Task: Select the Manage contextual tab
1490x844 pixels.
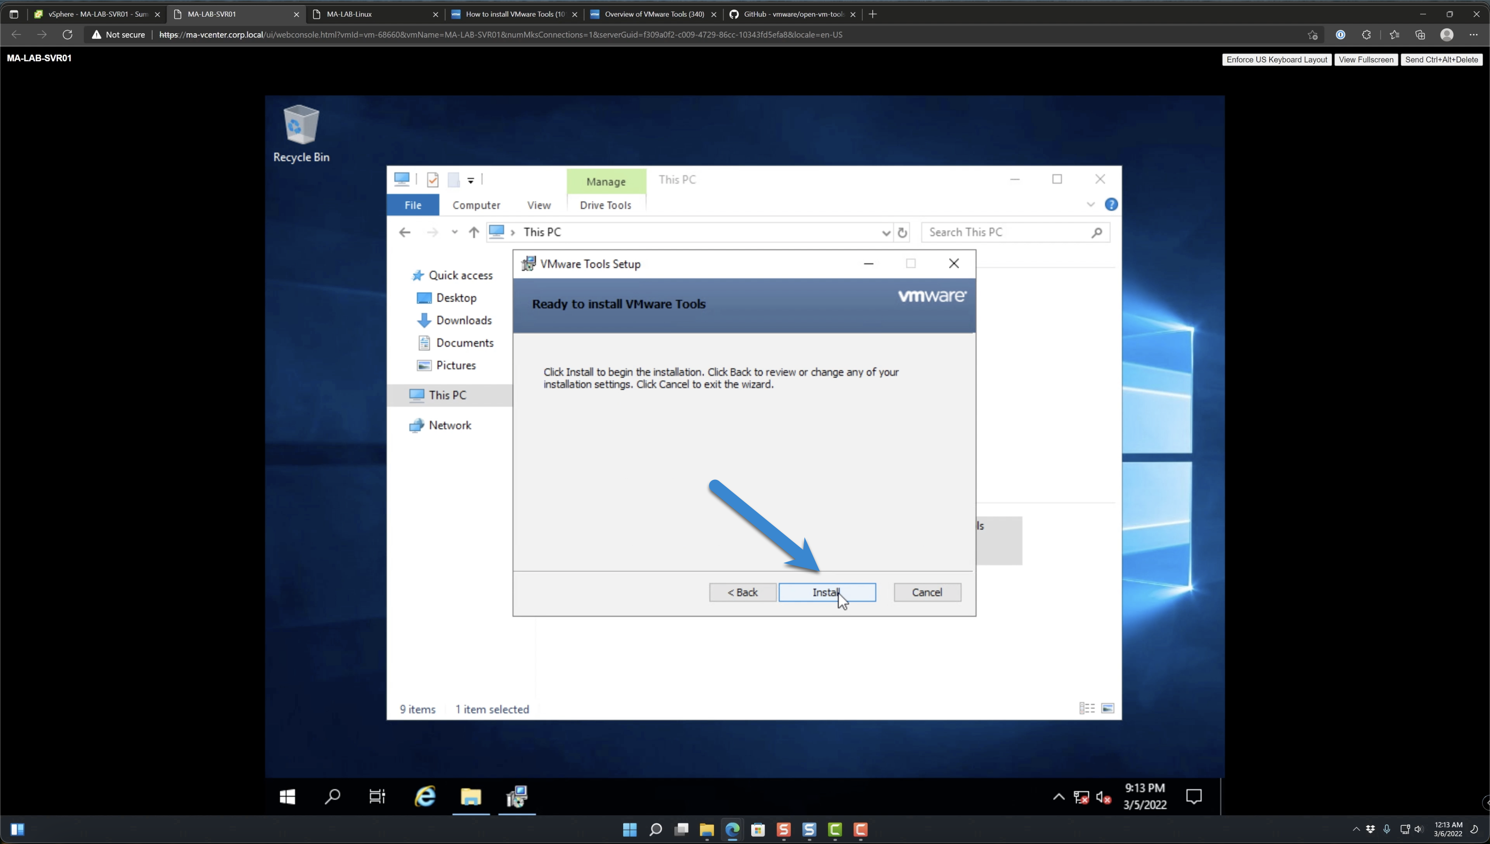Action: click(x=606, y=181)
